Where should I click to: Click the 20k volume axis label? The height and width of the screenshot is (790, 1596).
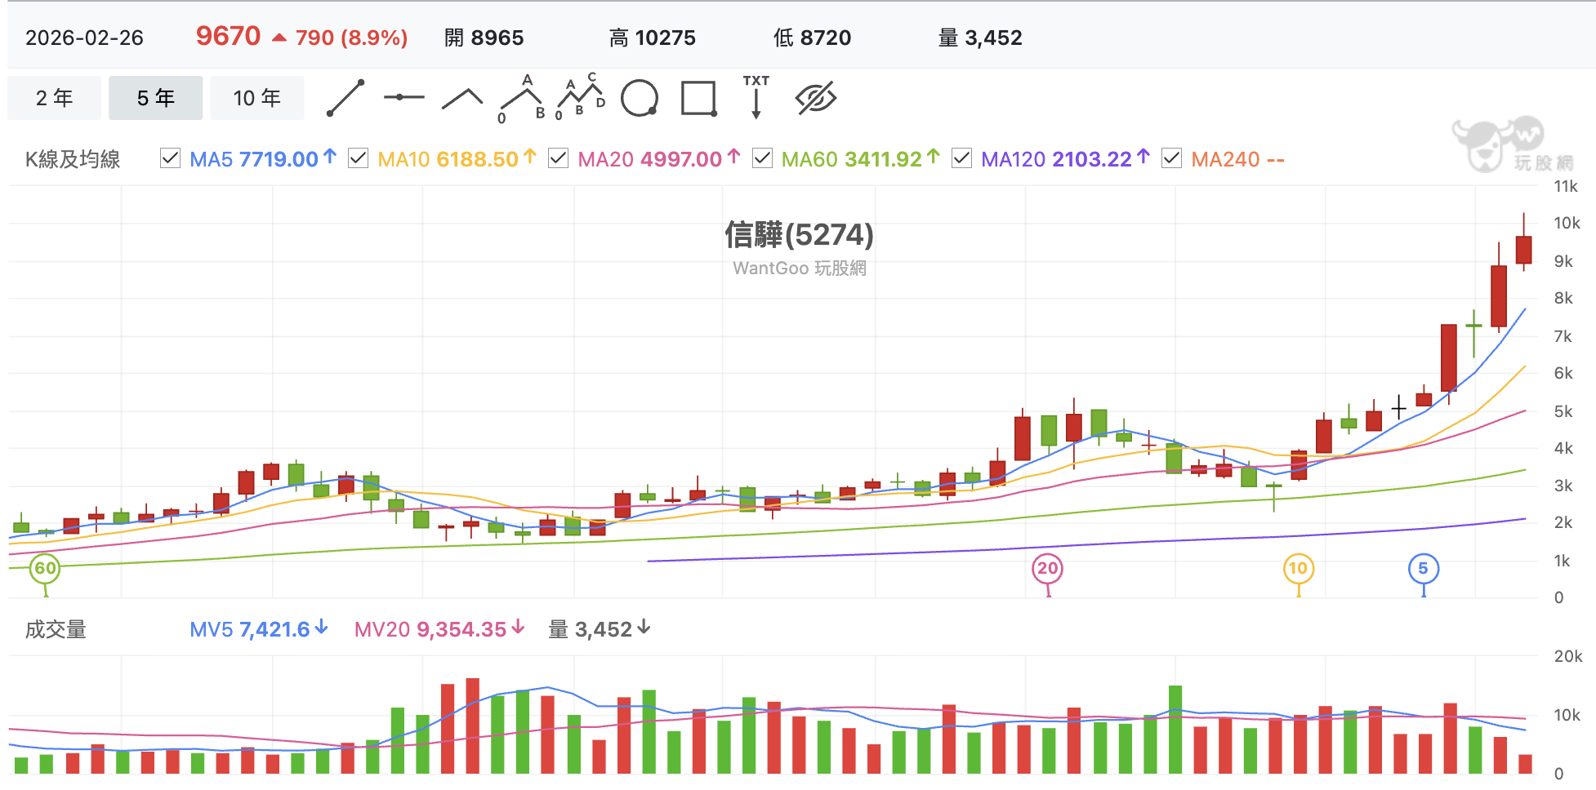(x=1567, y=656)
